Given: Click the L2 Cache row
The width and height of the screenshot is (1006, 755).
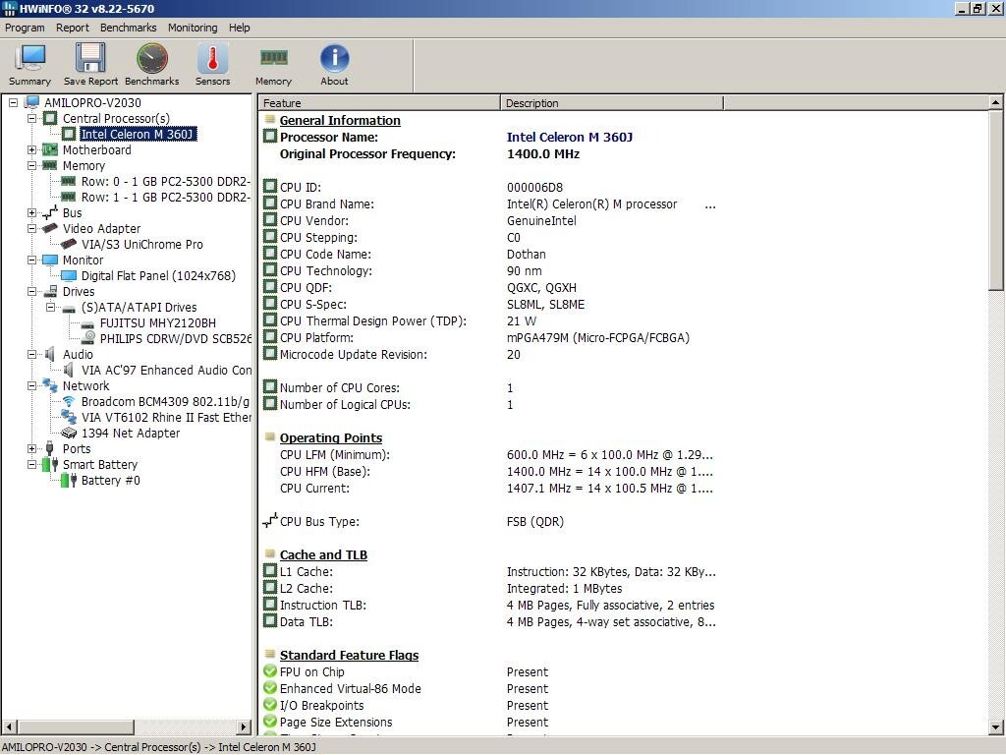Looking at the screenshot, I should 489,588.
